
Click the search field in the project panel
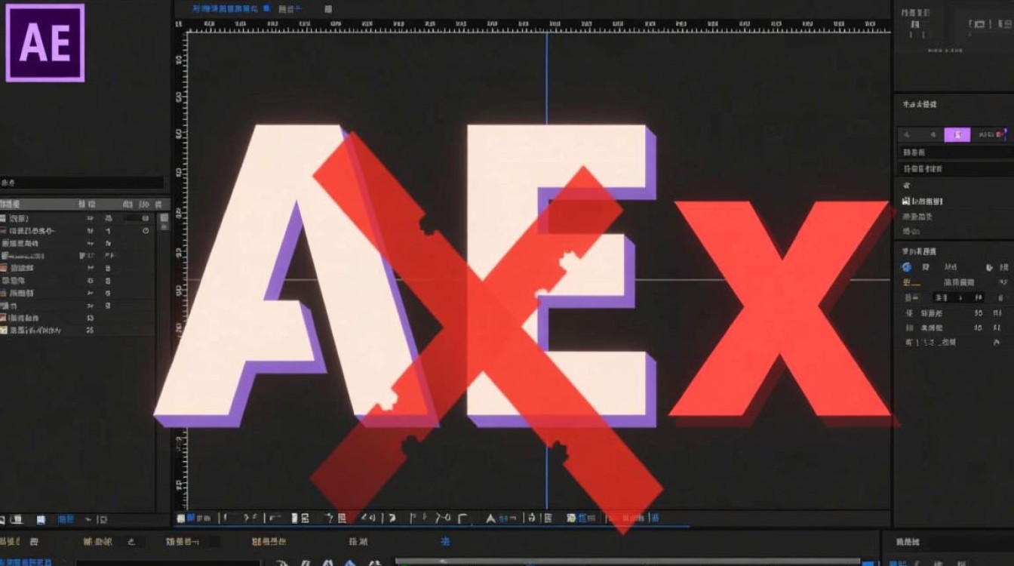coord(83,183)
